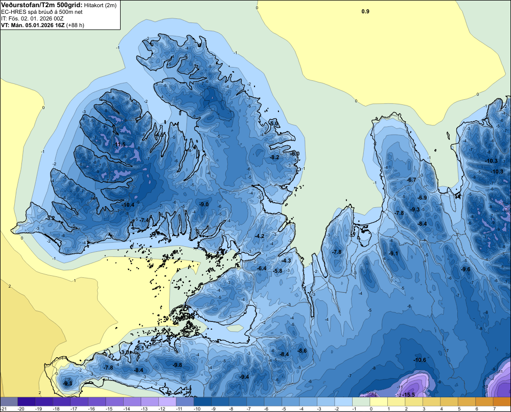Click the -5.0 temperature value
Screen dimensions: 511x412
click(274, 123)
